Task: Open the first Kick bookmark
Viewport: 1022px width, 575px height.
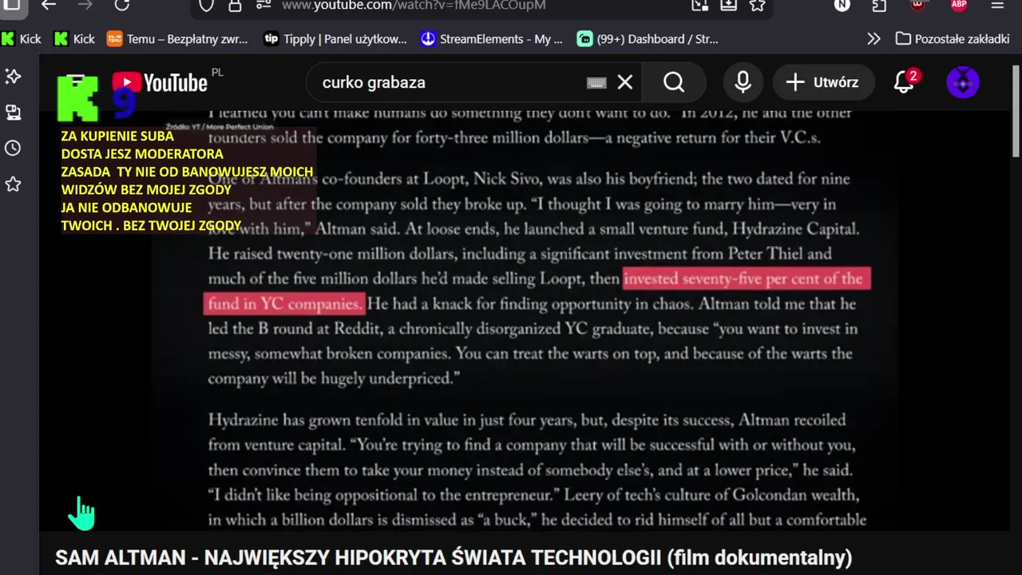Action: pos(22,38)
